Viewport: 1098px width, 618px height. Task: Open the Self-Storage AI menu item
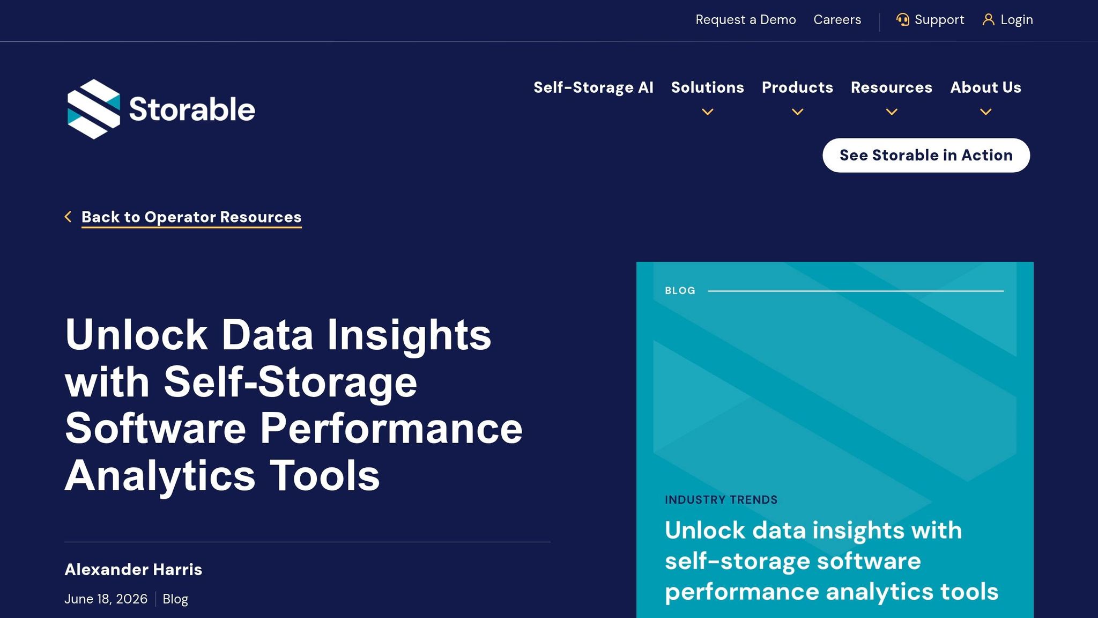(593, 87)
